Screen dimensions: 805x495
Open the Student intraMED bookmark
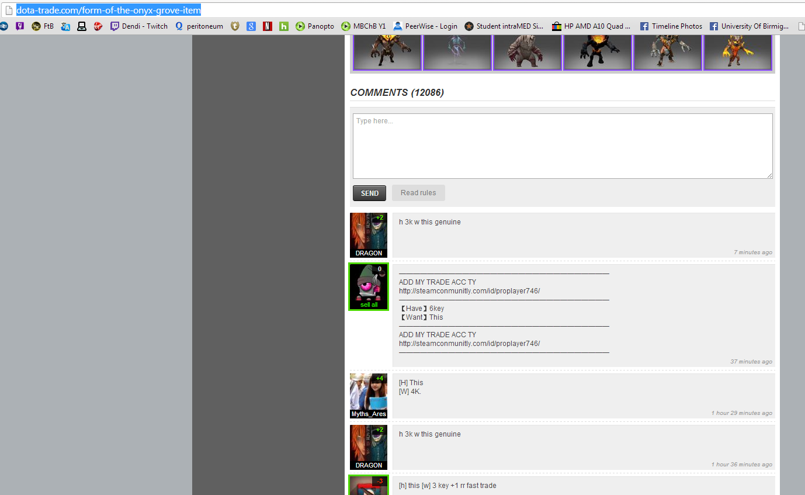coord(504,26)
